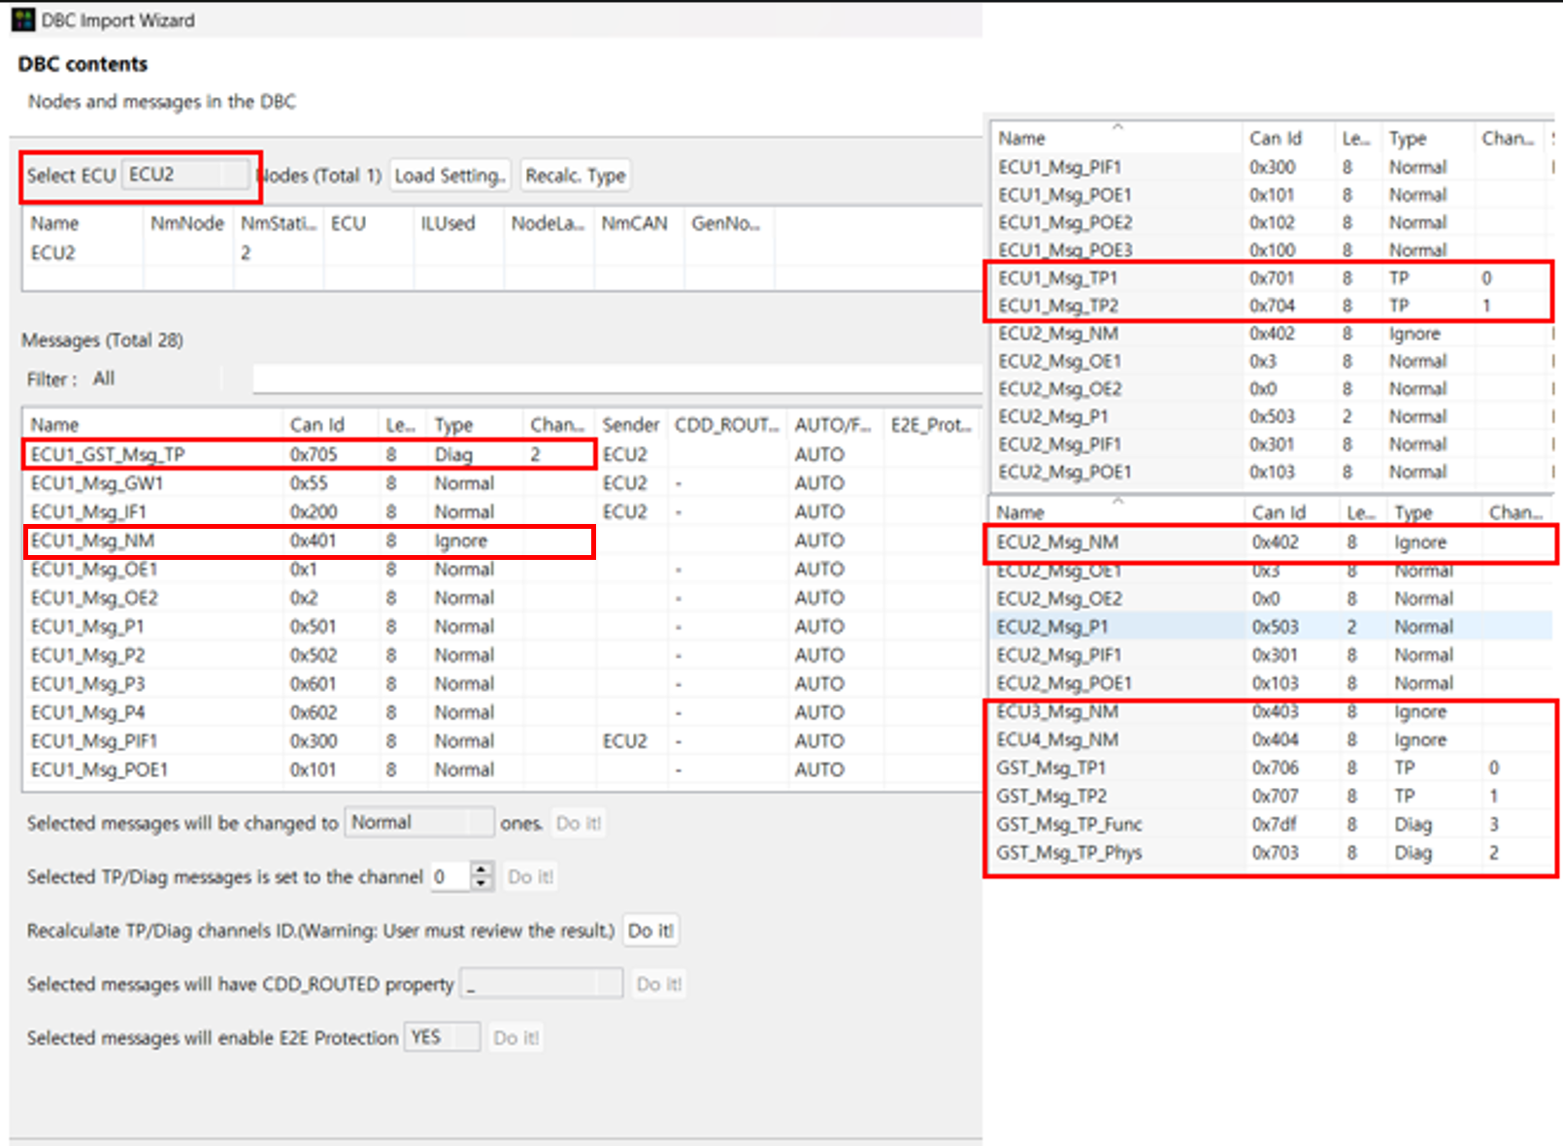Select the ECU1_Msg_P1 message row
Viewport: 1563px width, 1146px height.
tap(503, 626)
